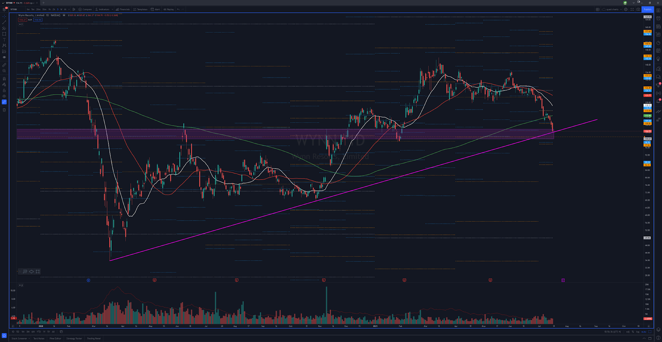
Task: Open the news sidebar panel icon
Action: [x=658, y=26]
